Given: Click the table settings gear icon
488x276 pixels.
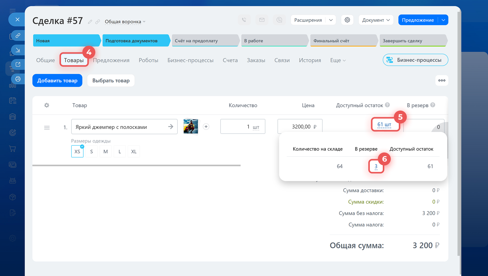Looking at the screenshot, I should 47,105.
